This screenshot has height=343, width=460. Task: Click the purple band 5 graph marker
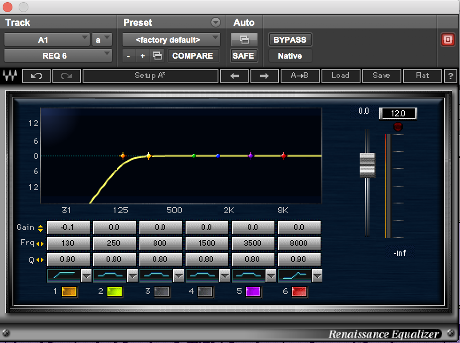[x=250, y=156]
